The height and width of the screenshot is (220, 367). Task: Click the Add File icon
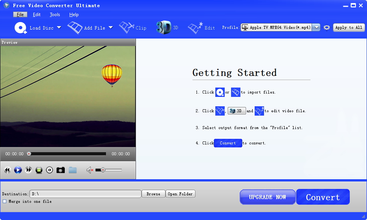point(75,27)
